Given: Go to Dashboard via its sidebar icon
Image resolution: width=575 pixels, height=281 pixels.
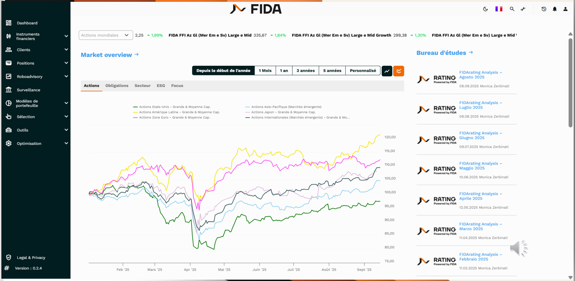Looking at the screenshot, I should coord(8,23).
